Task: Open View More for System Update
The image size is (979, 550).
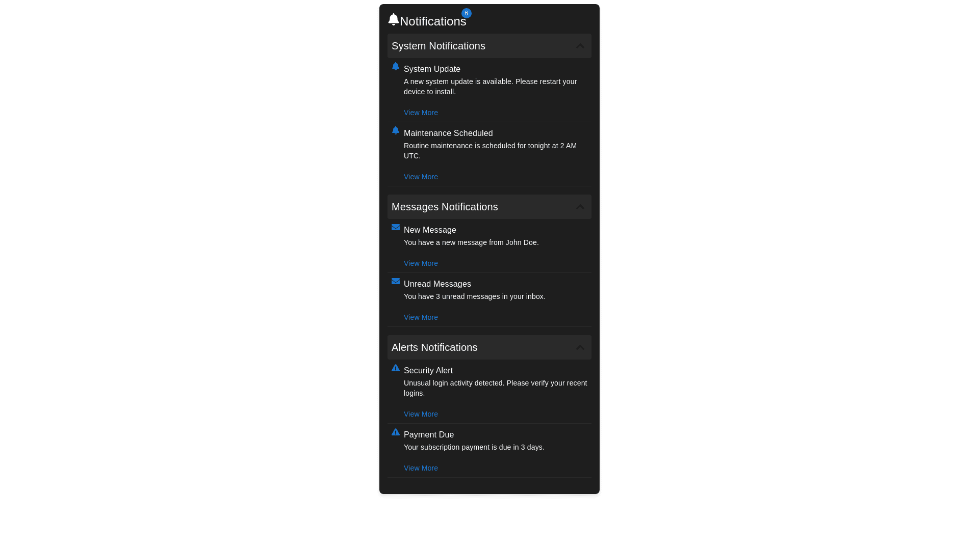Action: point(421,113)
